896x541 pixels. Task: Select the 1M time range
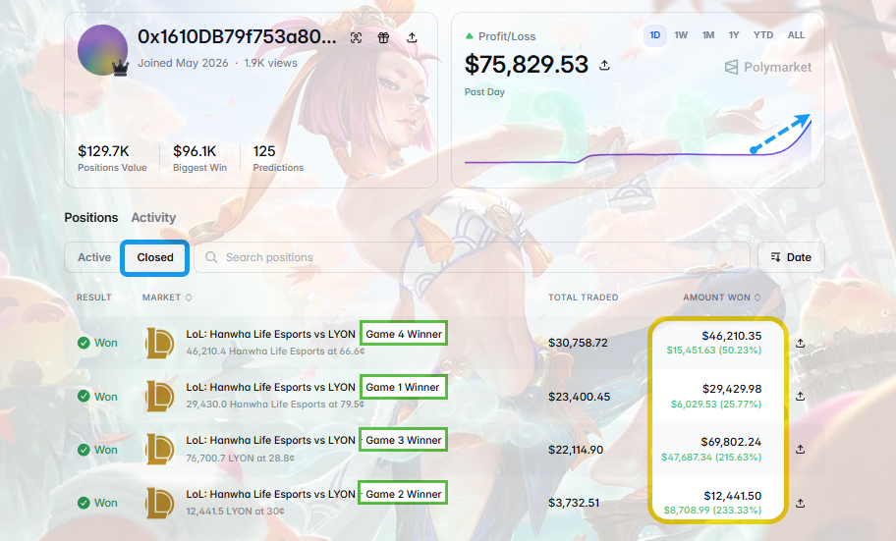click(708, 35)
